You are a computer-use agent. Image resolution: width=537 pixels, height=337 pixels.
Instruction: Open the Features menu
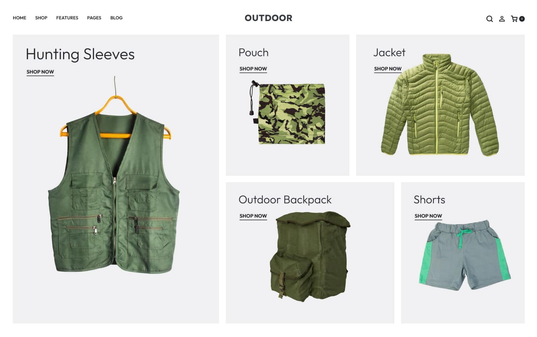click(x=67, y=18)
